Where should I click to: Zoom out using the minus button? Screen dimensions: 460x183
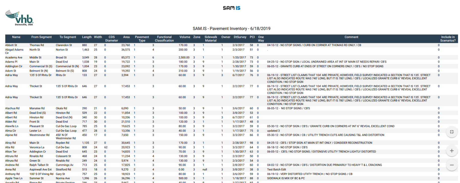451,165
